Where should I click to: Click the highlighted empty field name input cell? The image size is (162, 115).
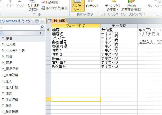[x=76, y=99]
